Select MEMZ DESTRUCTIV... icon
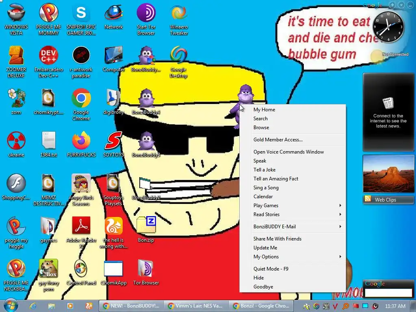This screenshot has width=416, height=312. pyautogui.click(x=49, y=190)
